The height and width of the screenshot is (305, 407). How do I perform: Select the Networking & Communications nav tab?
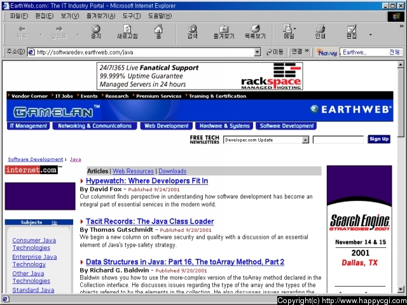point(95,126)
